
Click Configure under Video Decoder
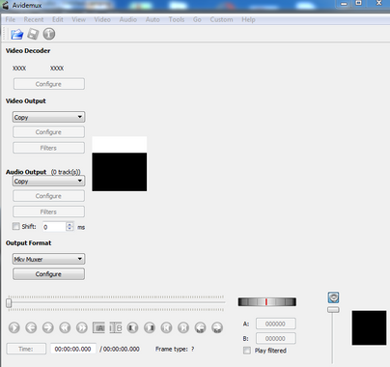coord(49,84)
